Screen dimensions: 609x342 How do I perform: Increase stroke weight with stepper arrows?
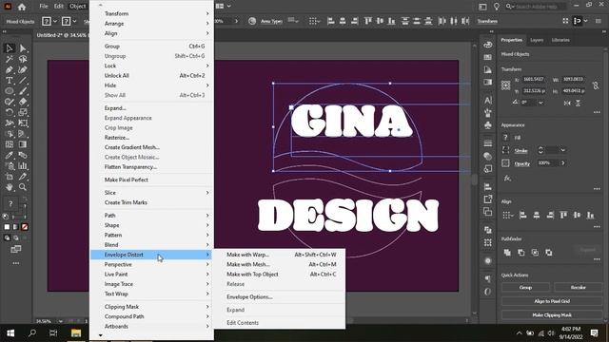coord(540,148)
